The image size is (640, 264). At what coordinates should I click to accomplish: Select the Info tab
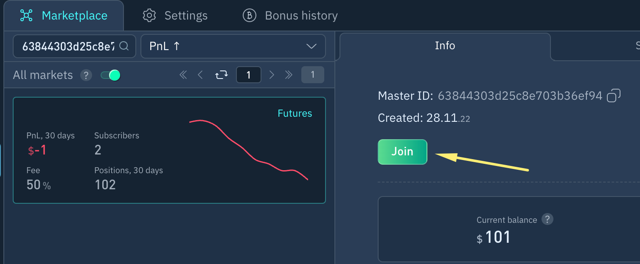[x=445, y=46]
